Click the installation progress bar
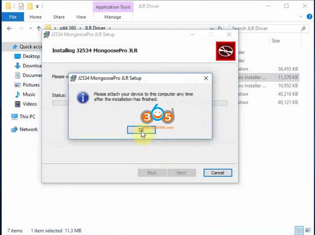 click(x=140, y=103)
